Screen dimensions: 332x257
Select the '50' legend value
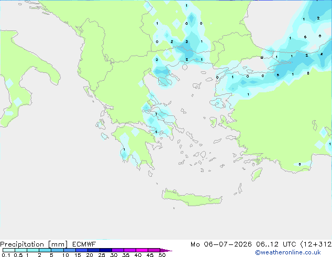tap(162, 255)
